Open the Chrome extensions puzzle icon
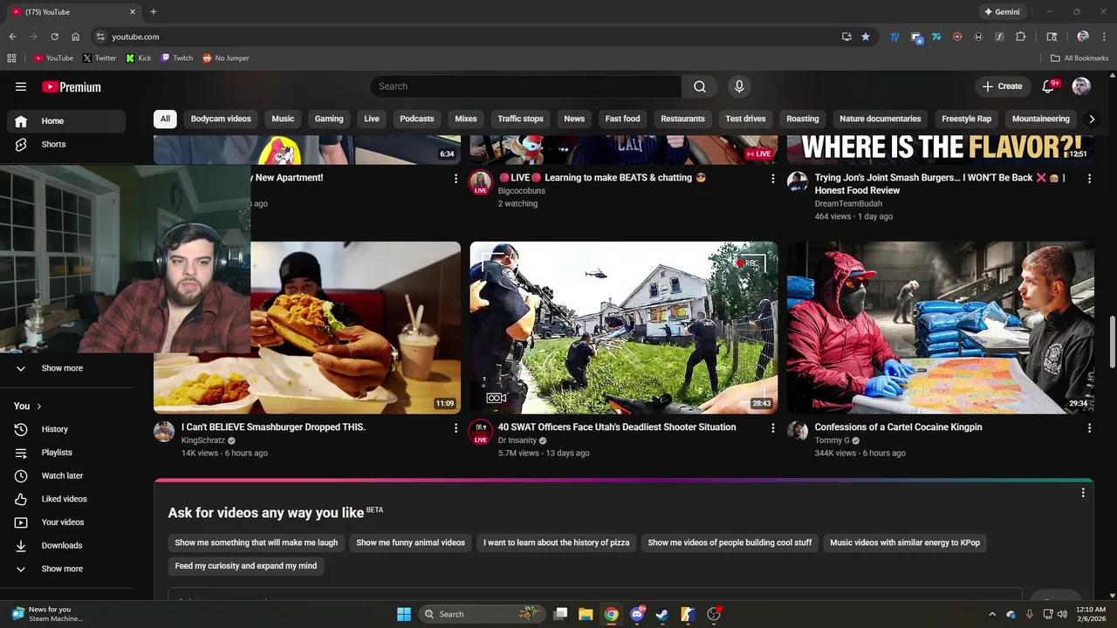Image resolution: width=1117 pixels, height=628 pixels. [1020, 37]
